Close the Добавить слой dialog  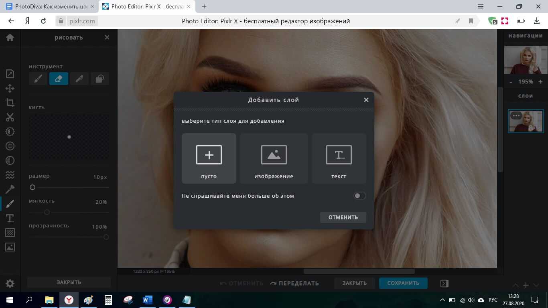click(x=366, y=100)
